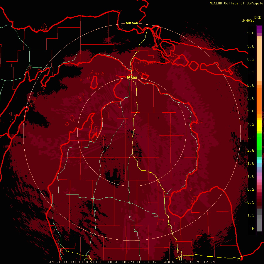
Task: Click the 50 NMI range ring label
Action: click(x=132, y=77)
